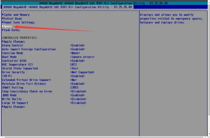Toggle Controller BIOS Enabled setting
The height and width of the screenshot is (138, 210).
click(x=77, y=60)
